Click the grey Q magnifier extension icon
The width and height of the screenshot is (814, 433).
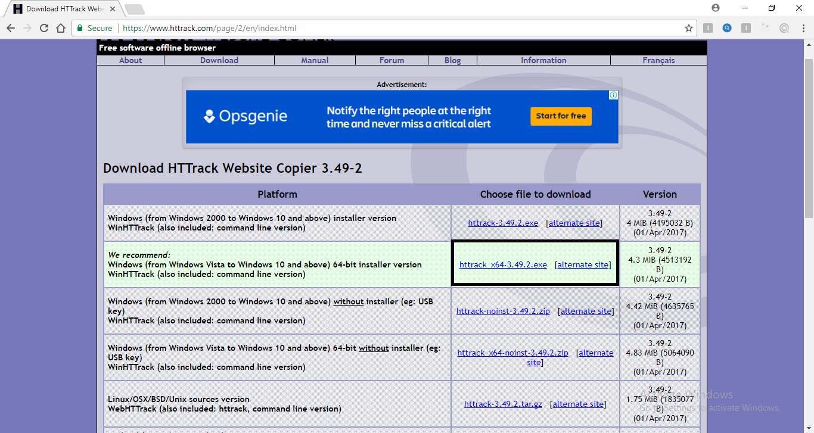tap(784, 28)
